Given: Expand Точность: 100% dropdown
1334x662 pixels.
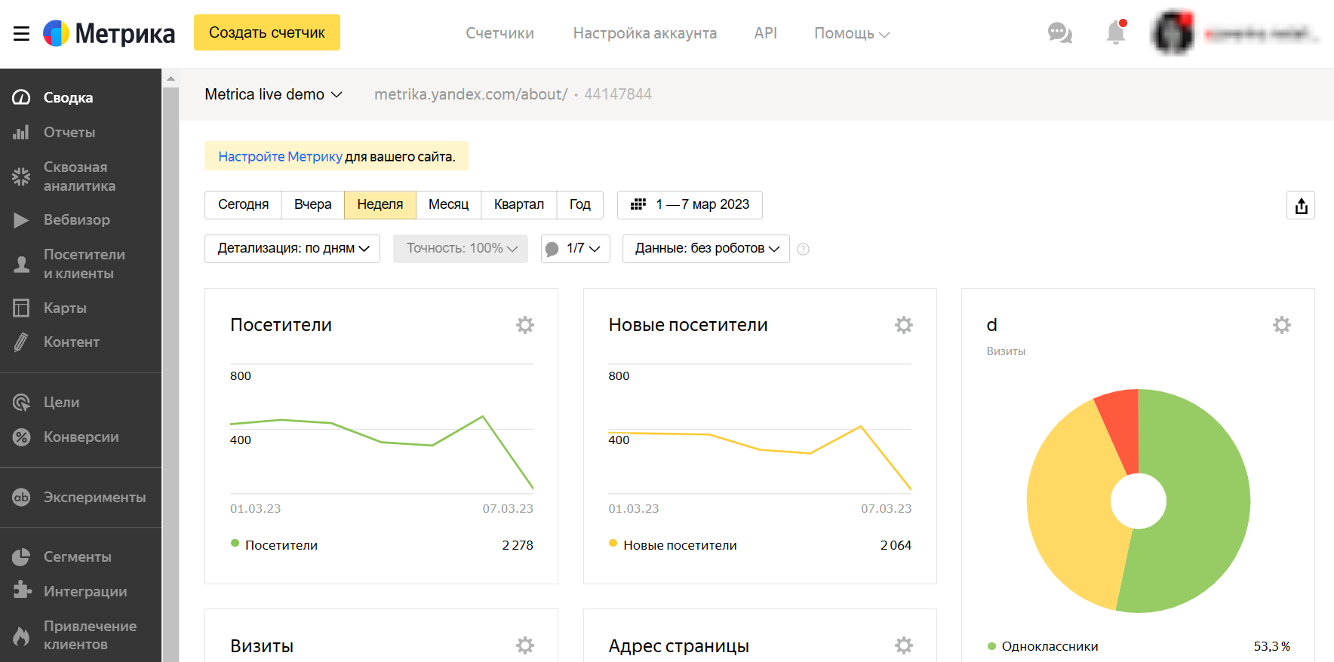Looking at the screenshot, I should [x=460, y=249].
